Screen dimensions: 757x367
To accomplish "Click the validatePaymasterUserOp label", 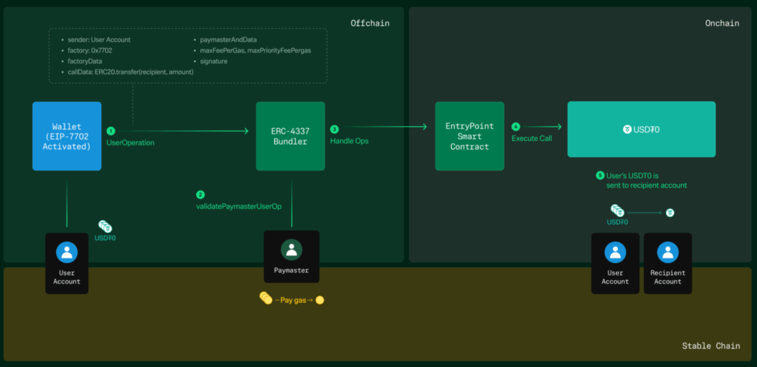I will coord(239,207).
